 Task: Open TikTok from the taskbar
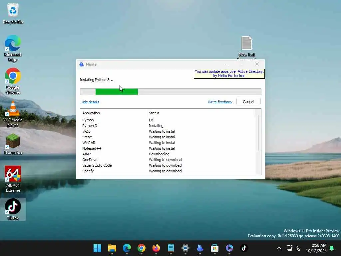(x=244, y=248)
